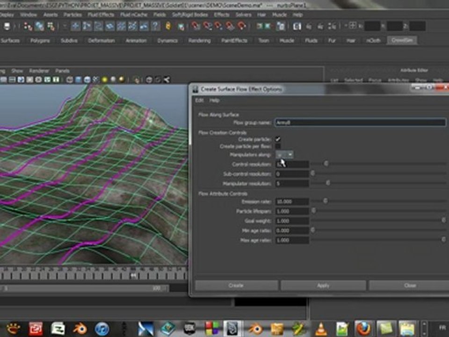This screenshot has width=449, height=337.
Task: Click the Apply button
Action: point(323,286)
